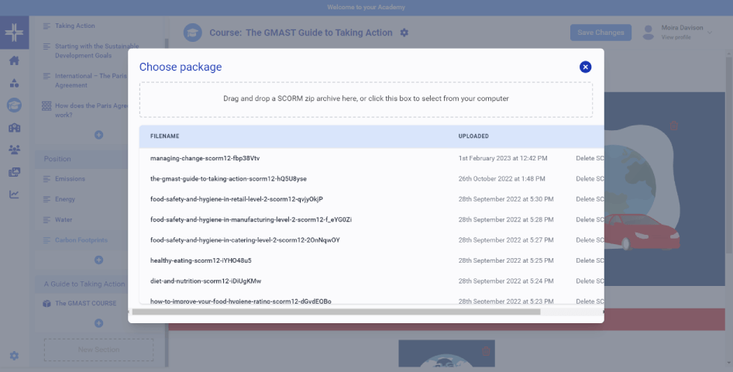Sort by the UPLOADED column header
Viewport: 733px width, 372px height.
point(473,136)
